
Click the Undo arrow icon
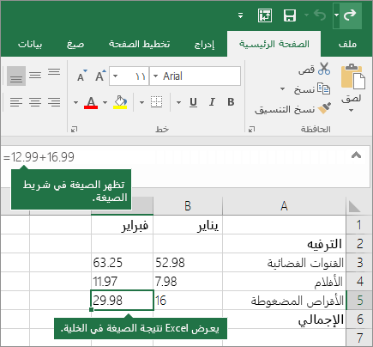point(320,15)
